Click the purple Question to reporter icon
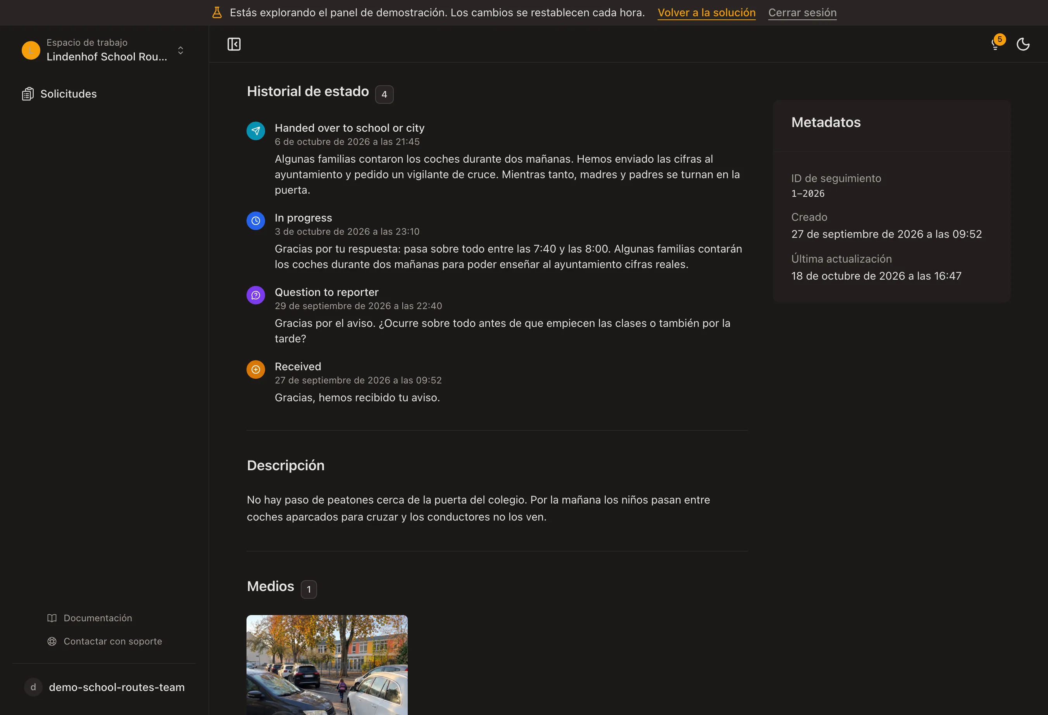This screenshot has height=715, width=1048. click(x=256, y=295)
